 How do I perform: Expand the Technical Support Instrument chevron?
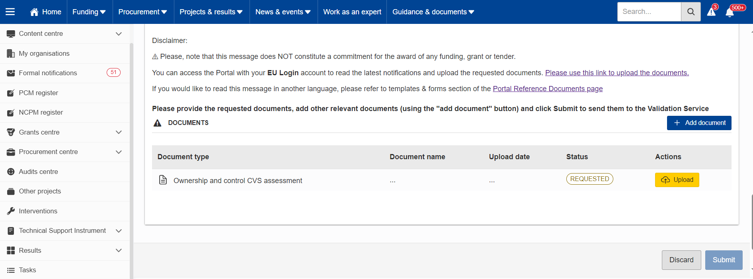pos(119,231)
